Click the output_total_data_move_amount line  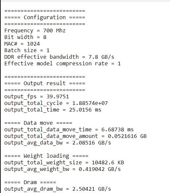coord(75,136)
